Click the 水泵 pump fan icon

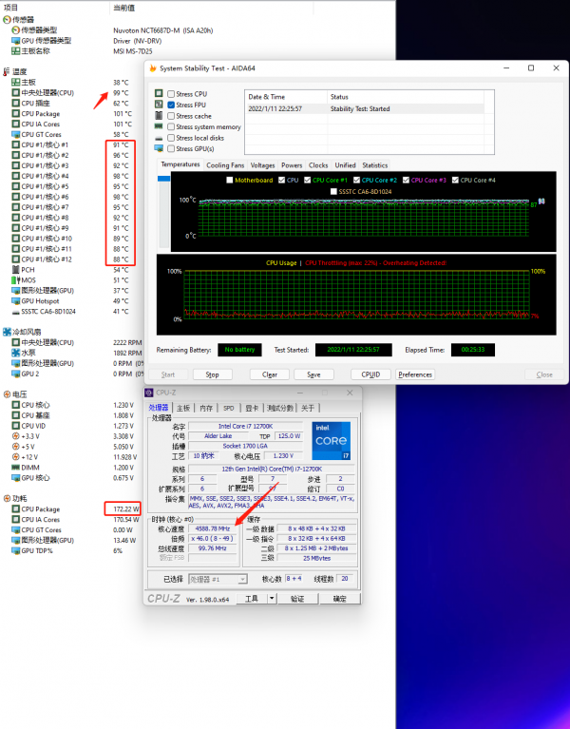coord(15,353)
